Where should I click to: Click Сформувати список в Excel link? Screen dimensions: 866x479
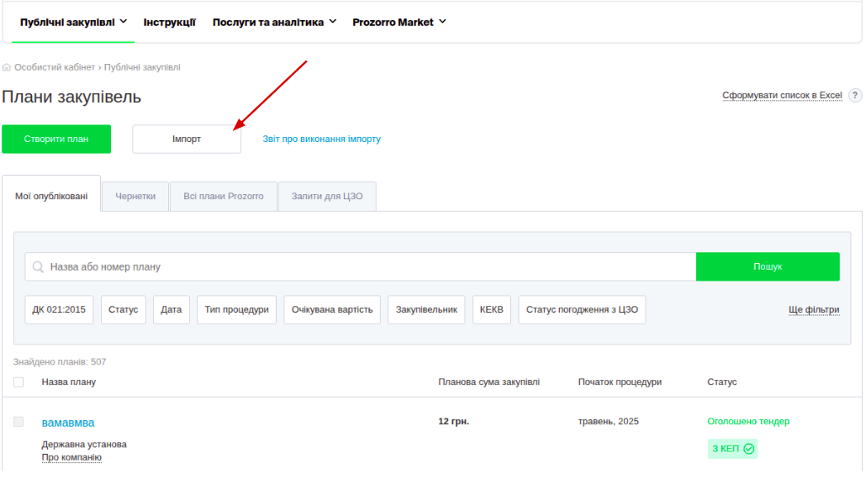click(782, 96)
